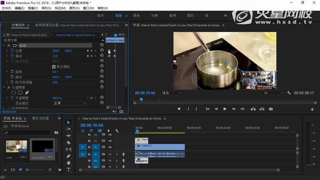Screen dimensions: 320x180
Task: Select the Razor tool in the tools panel
Action: [x=69, y=143]
